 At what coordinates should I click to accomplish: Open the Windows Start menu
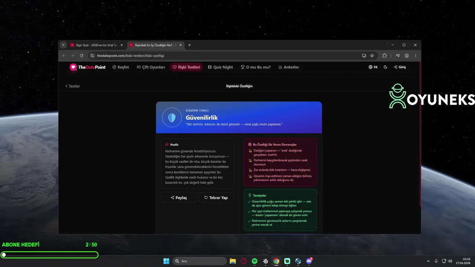coord(166,261)
